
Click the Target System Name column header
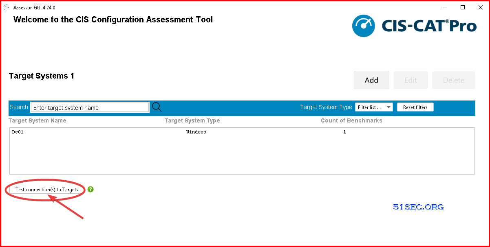coord(37,120)
